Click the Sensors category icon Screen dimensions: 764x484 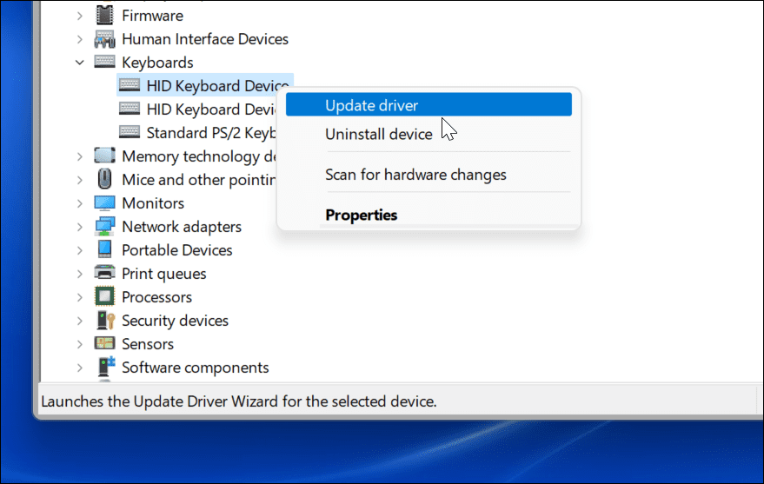click(104, 344)
